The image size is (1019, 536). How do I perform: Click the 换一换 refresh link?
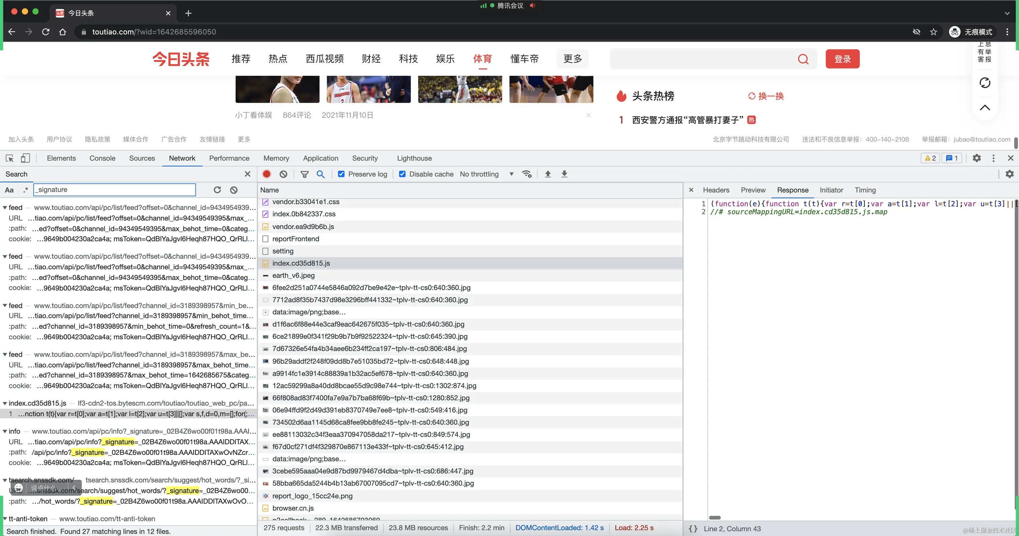click(x=765, y=96)
